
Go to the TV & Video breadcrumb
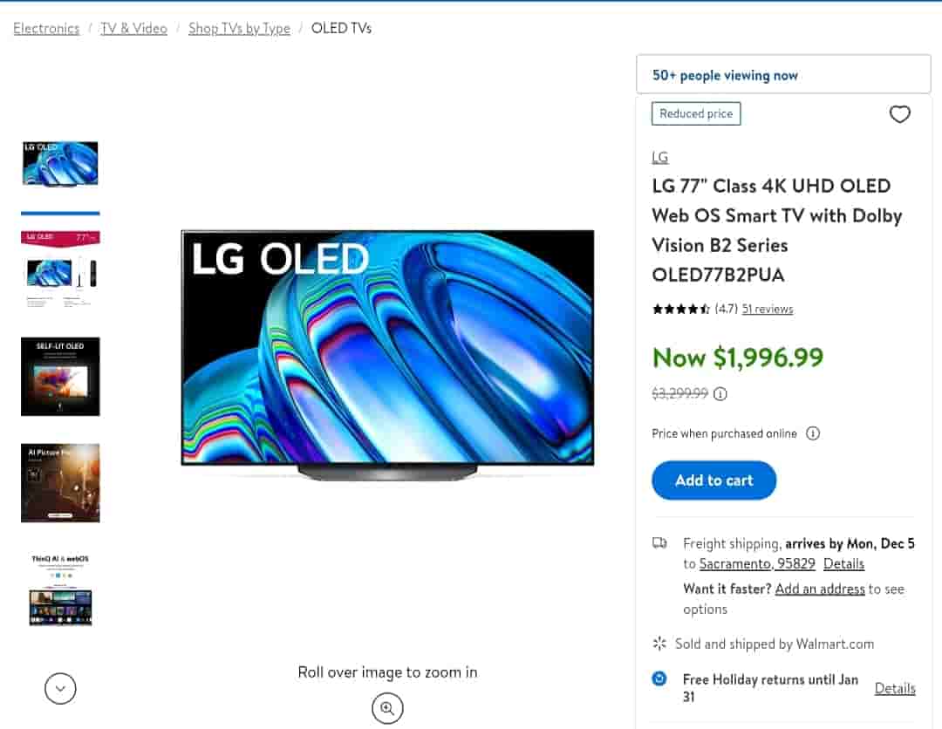tap(134, 29)
